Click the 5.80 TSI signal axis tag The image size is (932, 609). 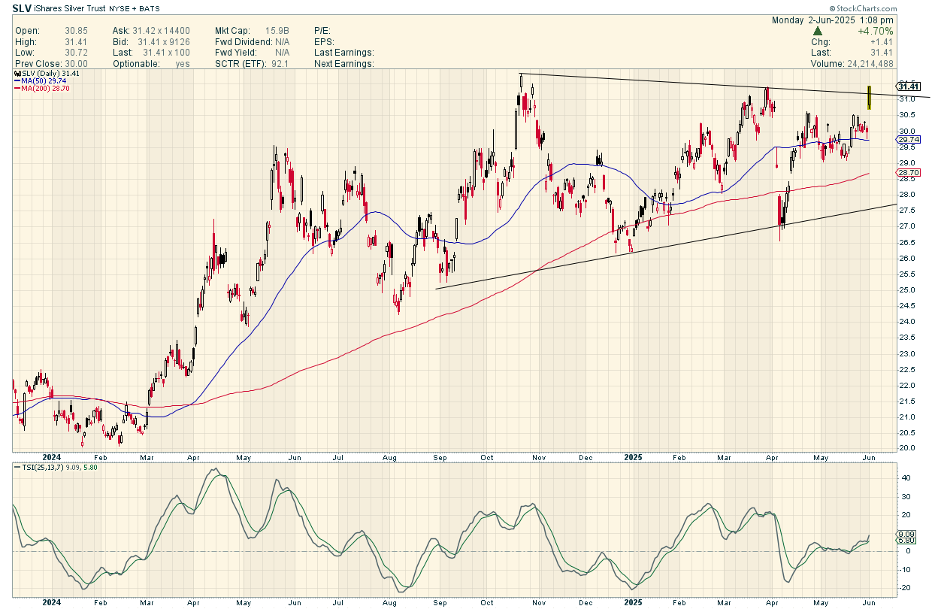coord(907,541)
